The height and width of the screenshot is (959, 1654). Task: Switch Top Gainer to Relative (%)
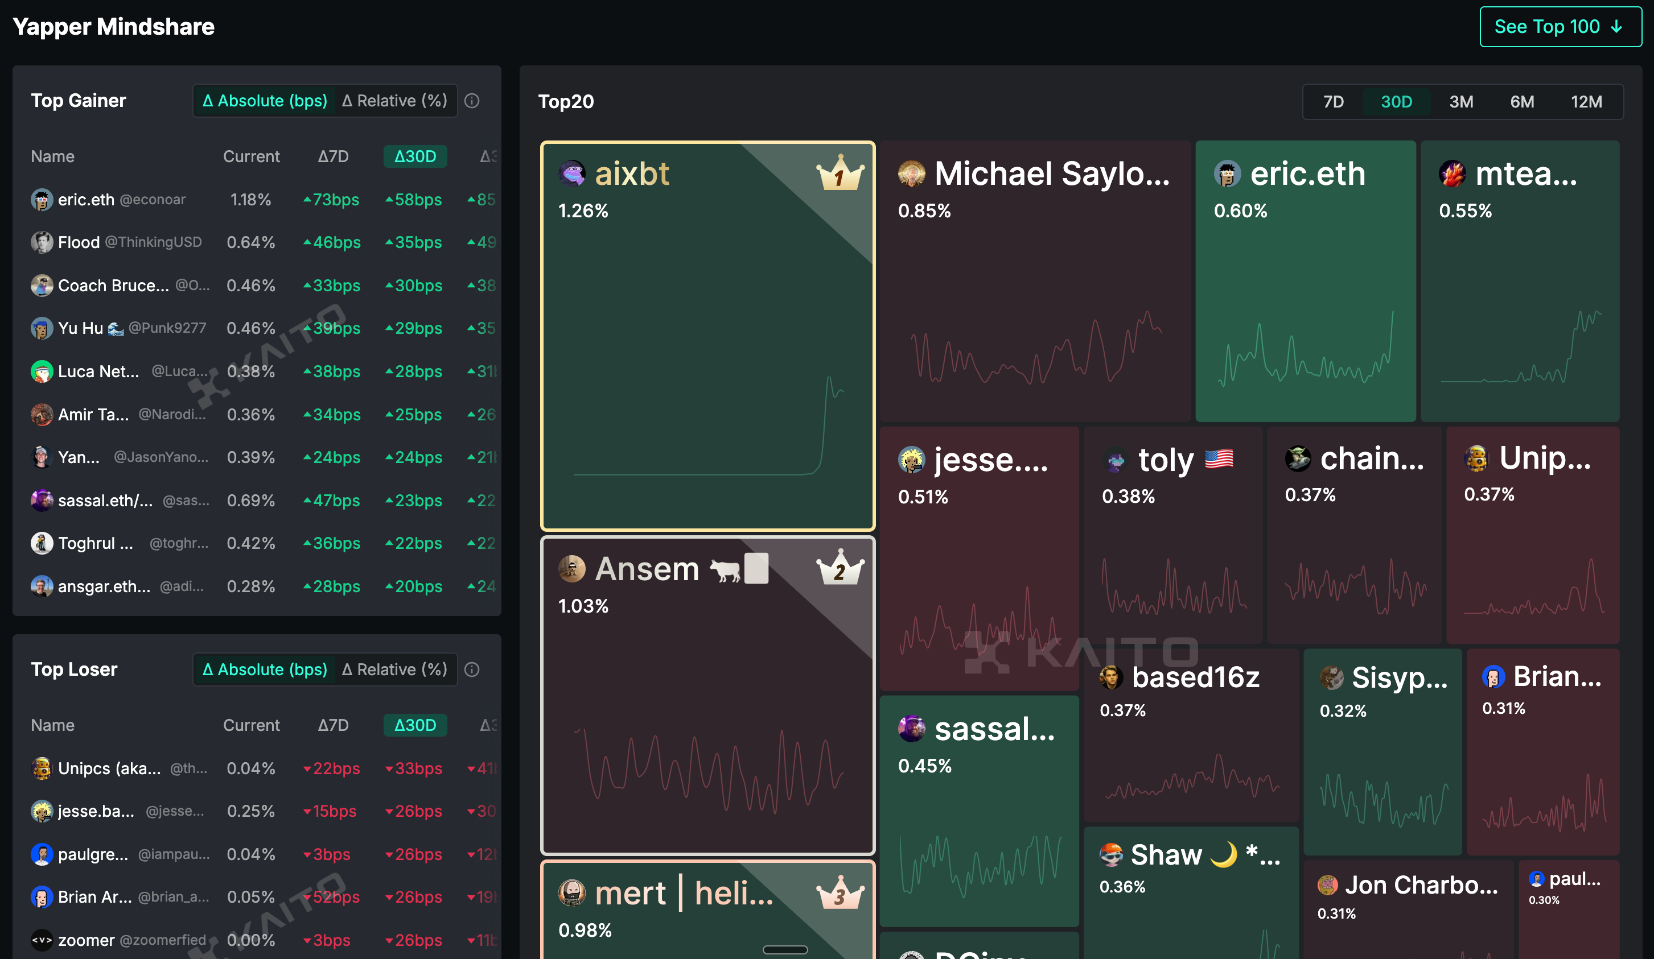coord(394,101)
